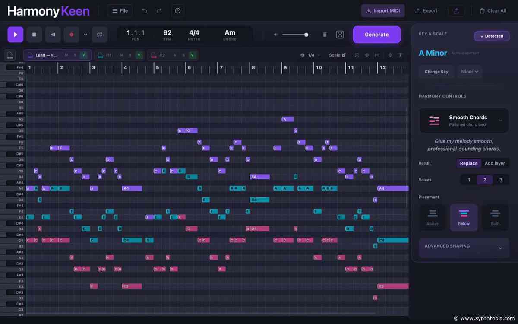The width and height of the screenshot is (518, 324).
Task: Open the record options dropdown arrow
Action: click(x=85, y=35)
